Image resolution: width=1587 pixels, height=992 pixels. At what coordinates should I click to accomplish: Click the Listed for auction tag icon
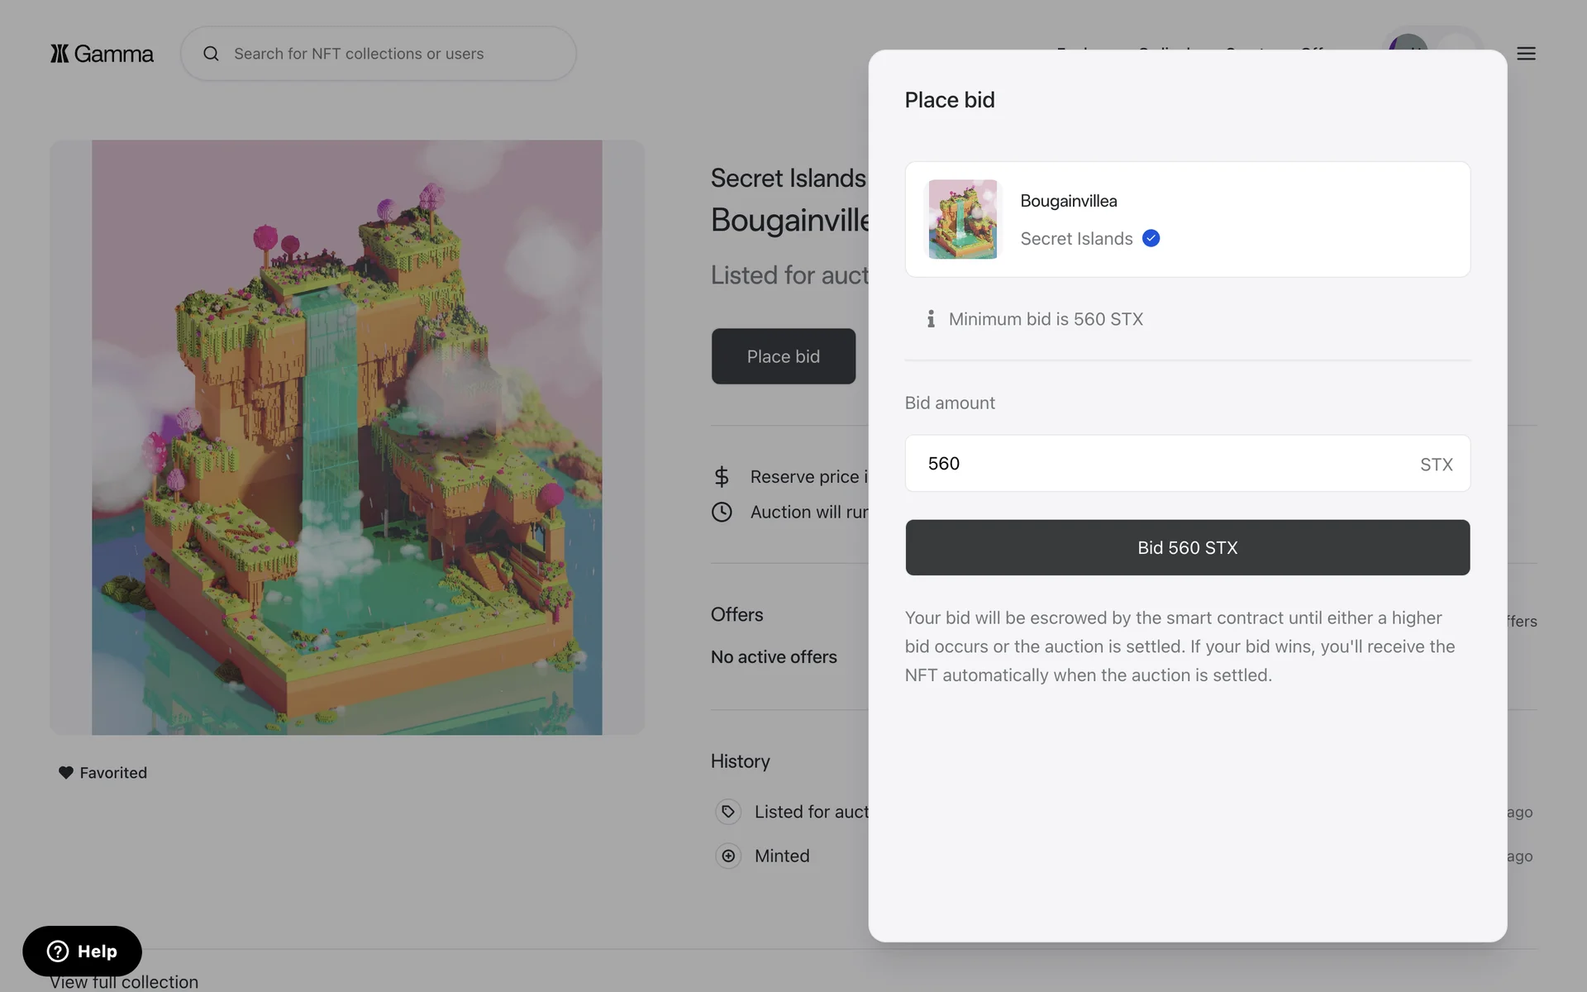tap(728, 812)
